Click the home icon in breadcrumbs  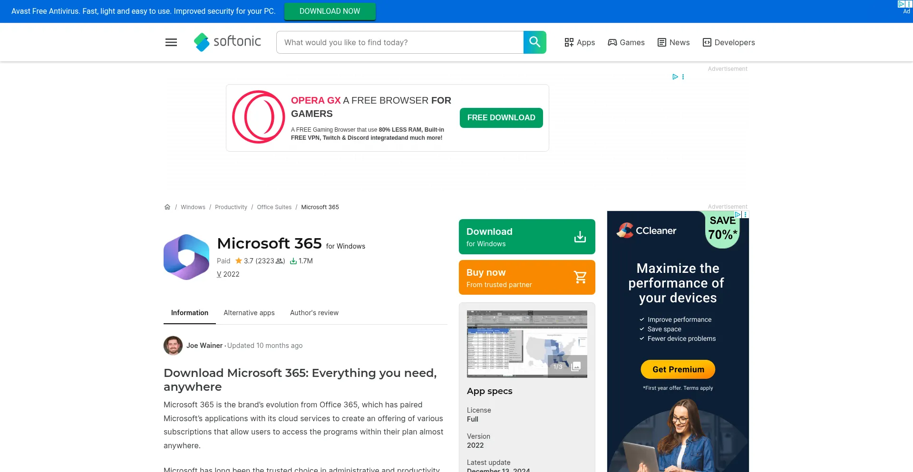tap(167, 207)
